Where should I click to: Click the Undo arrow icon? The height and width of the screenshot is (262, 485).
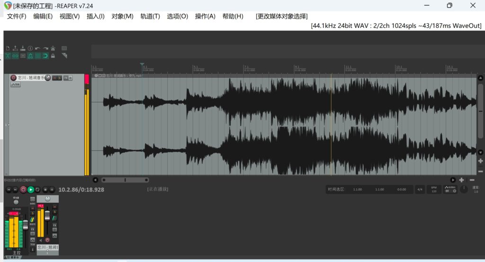(x=38, y=48)
